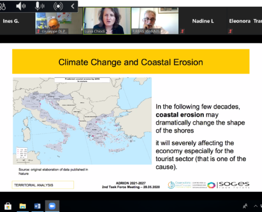
Task: Collapse toolbar with left chevron
Action: click(73, 6)
